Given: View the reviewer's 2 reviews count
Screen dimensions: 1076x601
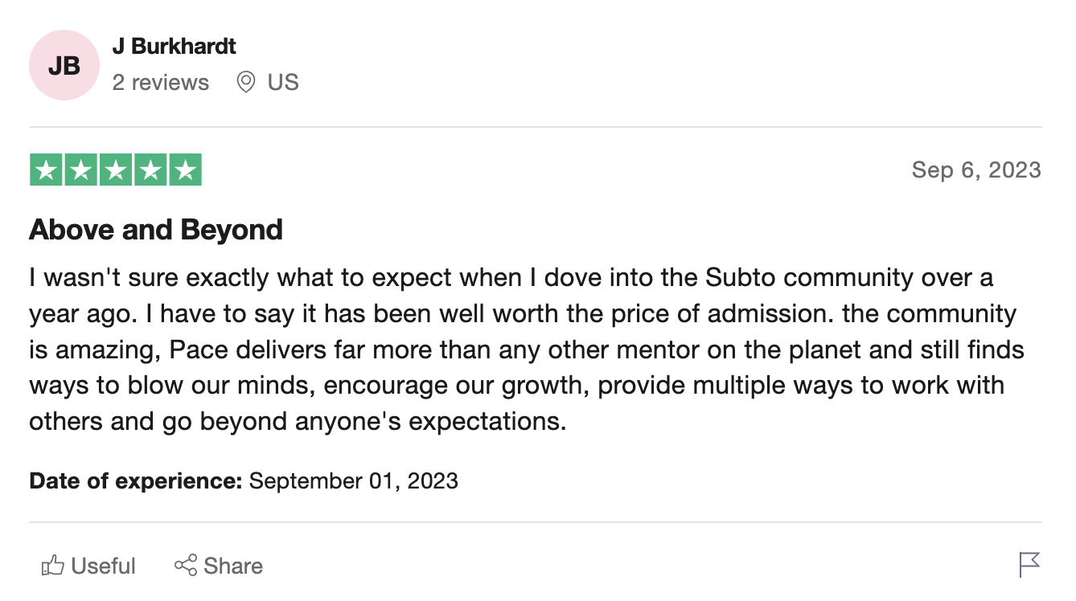Looking at the screenshot, I should (x=161, y=82).
